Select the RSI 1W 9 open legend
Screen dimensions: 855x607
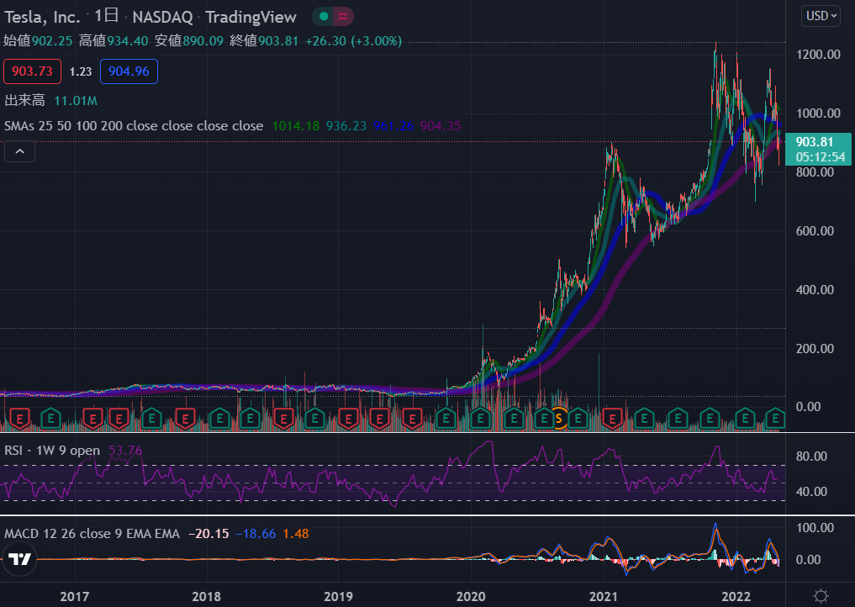52,451
